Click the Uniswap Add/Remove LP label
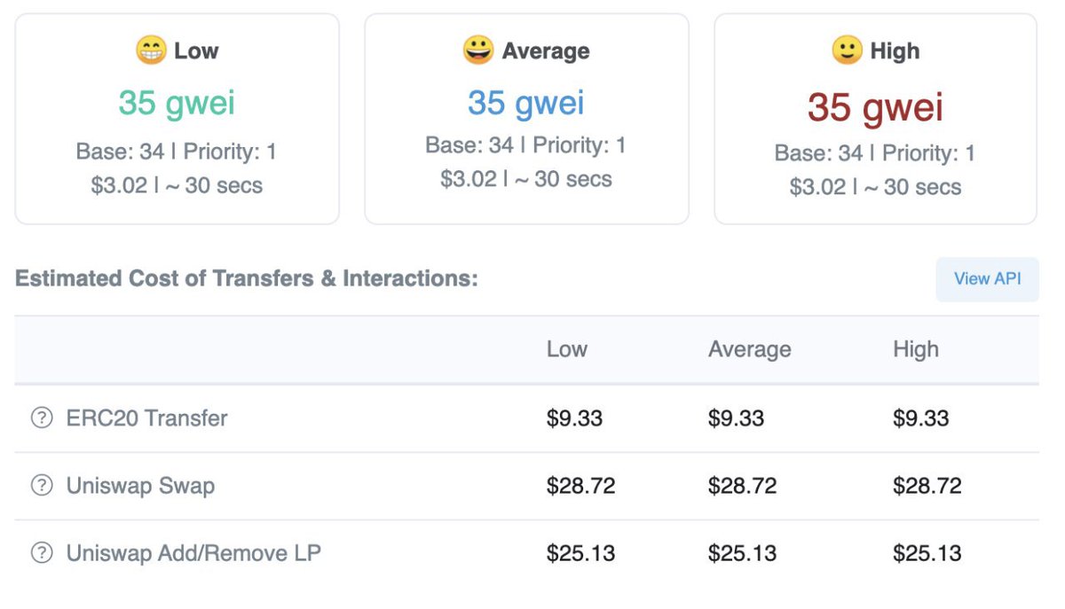This screenshot has width=1065, height=609. [193, 553]
